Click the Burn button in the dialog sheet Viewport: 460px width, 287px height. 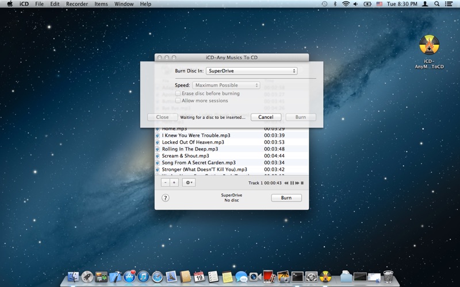pyautogui.click(x=301, y=117)
